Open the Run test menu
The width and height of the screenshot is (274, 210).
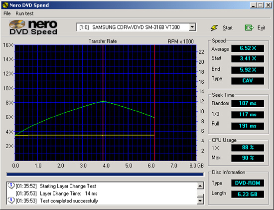pyautogui.click(x=24, y=13)
